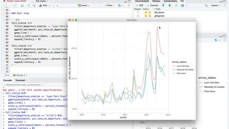
Task: Collapse the 'Over time' section at line 55
Action: pos(10,13)
